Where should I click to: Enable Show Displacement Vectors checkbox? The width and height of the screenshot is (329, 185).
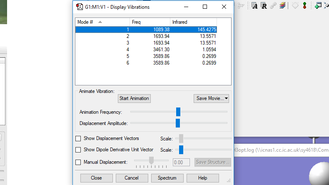(78, 138)
